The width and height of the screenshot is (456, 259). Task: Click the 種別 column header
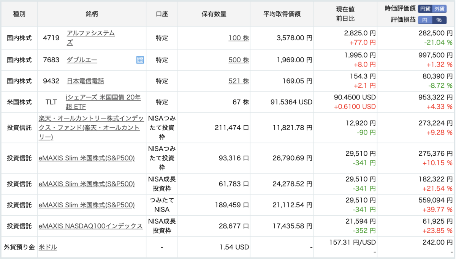pyautogui.click(x=19, y=14)
